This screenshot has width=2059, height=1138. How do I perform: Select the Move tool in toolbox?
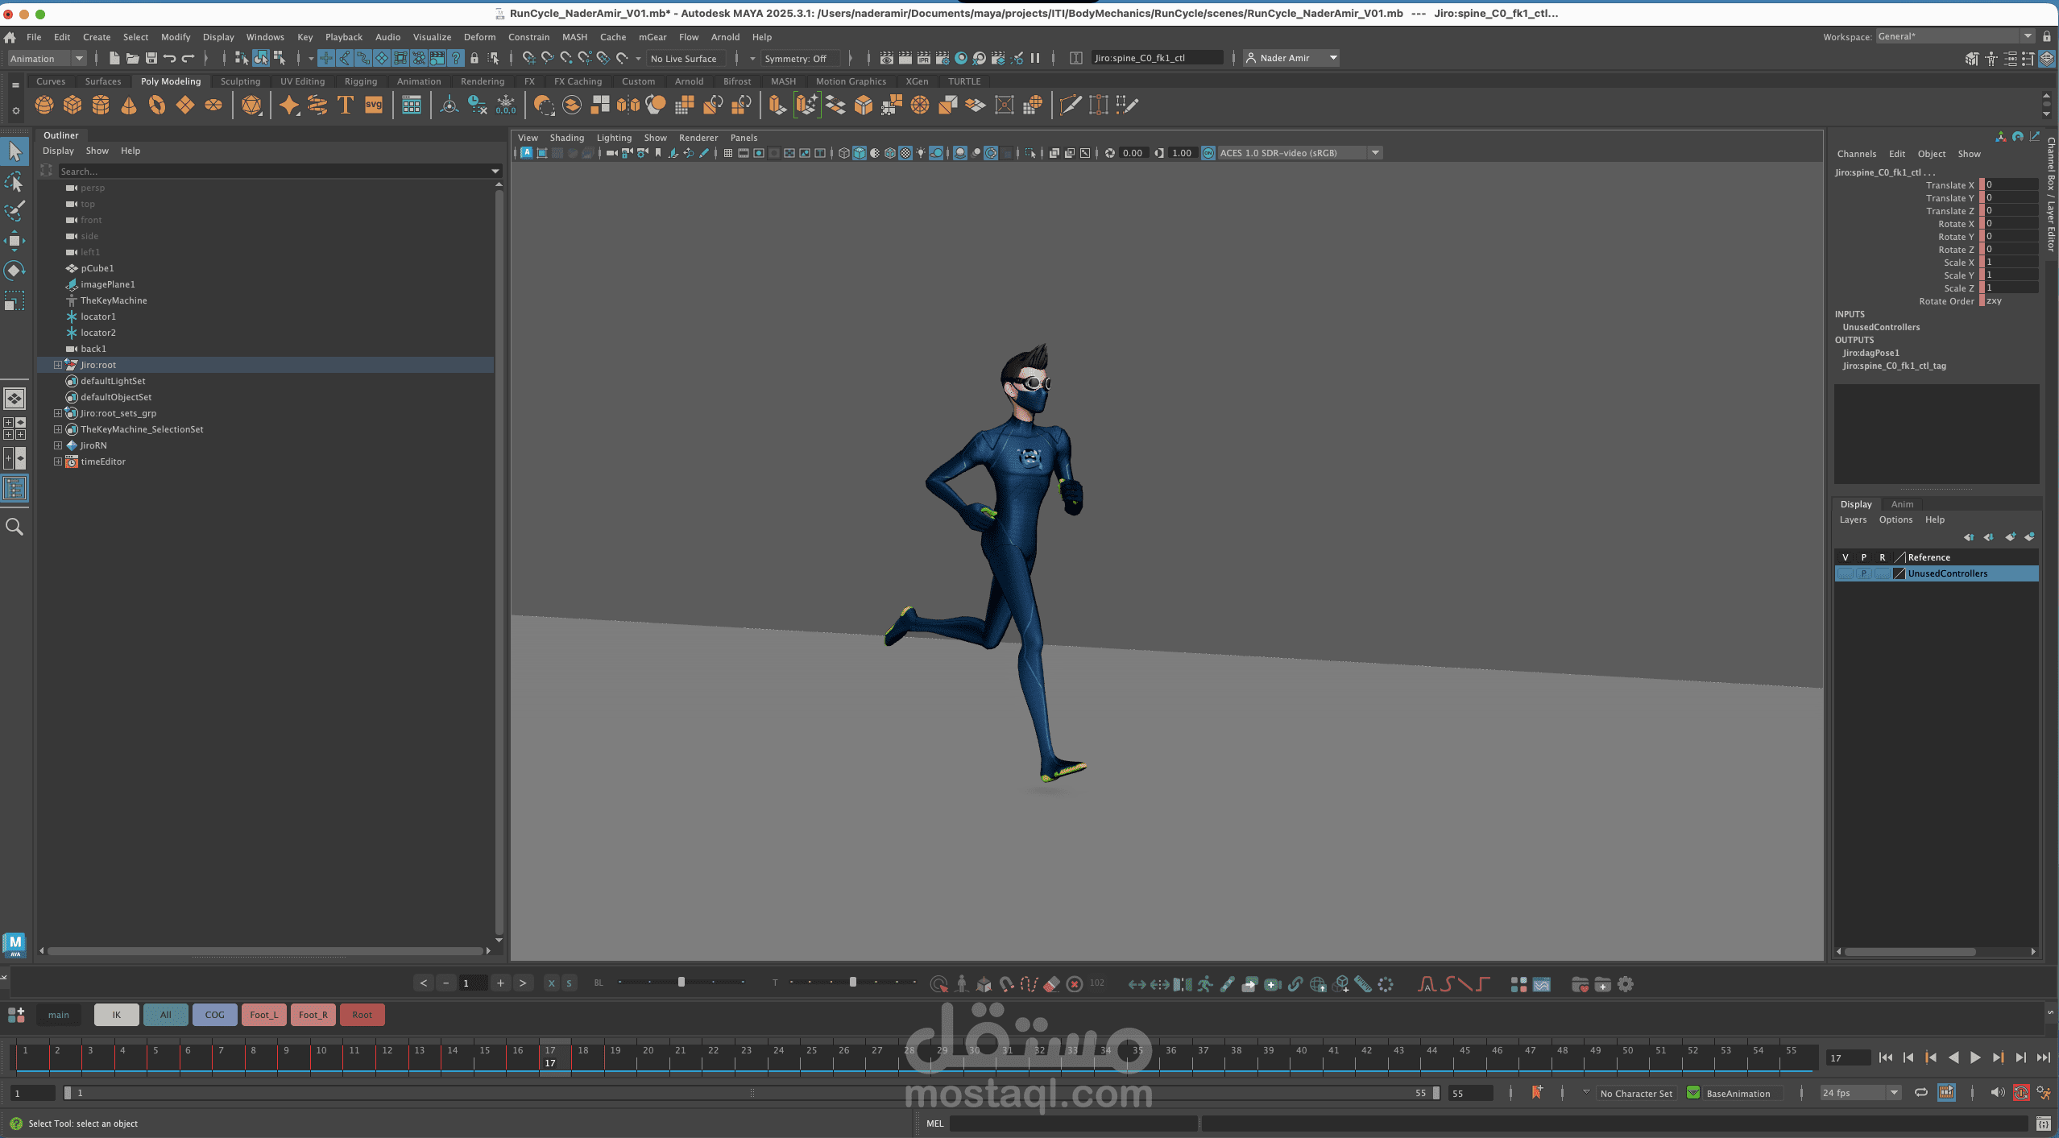(x=14, y=241)
